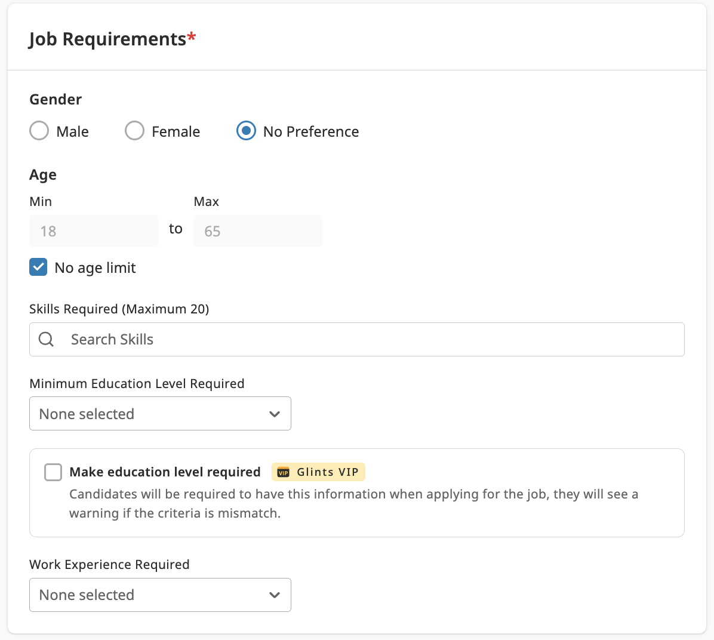Select the Age section label

(42, 174)
